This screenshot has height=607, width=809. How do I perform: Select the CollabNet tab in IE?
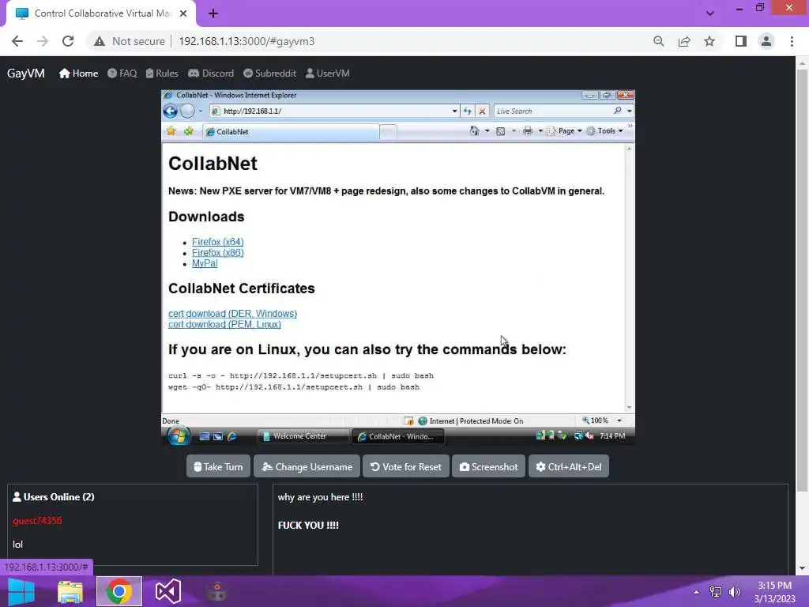click(291, 132)
